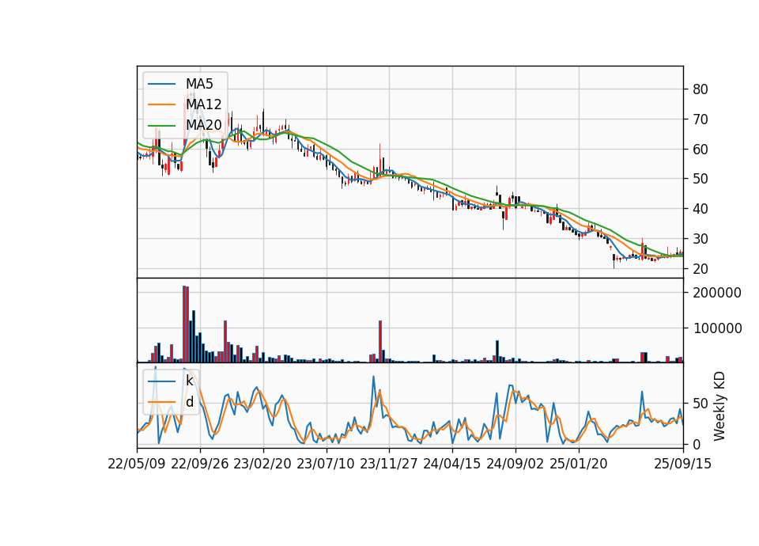
Task: Click the blue MA5 legend line
Action: point(161,85)
